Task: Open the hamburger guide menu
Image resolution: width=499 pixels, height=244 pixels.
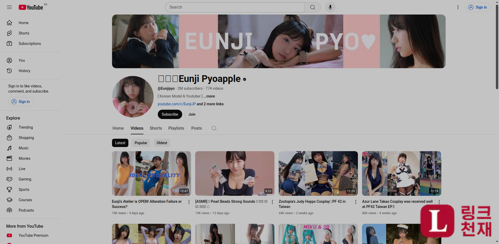Action: tap(9, 7)
